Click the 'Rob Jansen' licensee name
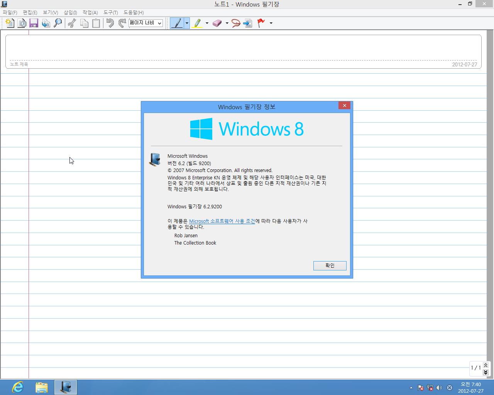This screenshot has width=494, height=395. tap(186, 235)
